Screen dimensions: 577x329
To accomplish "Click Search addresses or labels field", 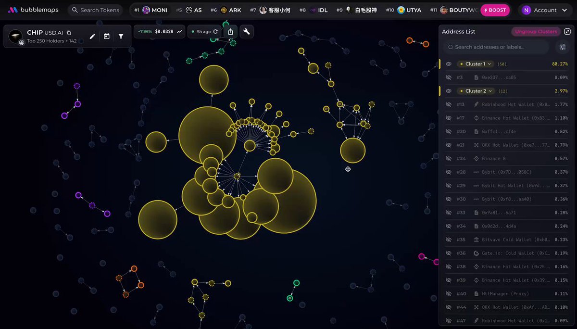I will pyautogui.click(x=496, y=47).
